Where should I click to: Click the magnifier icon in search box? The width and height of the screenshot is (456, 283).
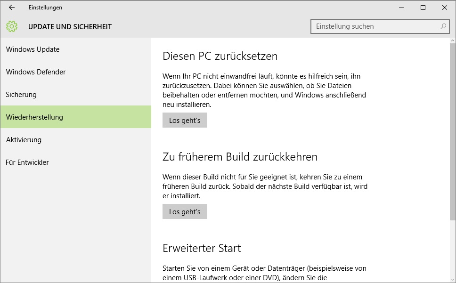(443, 26)
